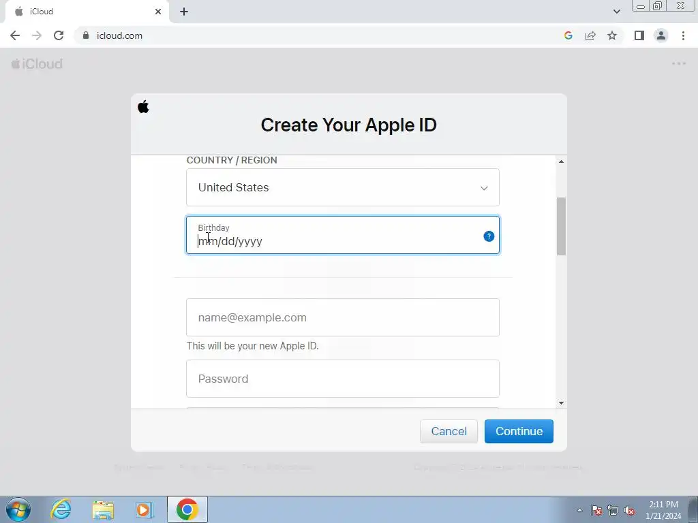Click the network tray icon
This screenshot has height=523, width=698.
click(613, 510)
